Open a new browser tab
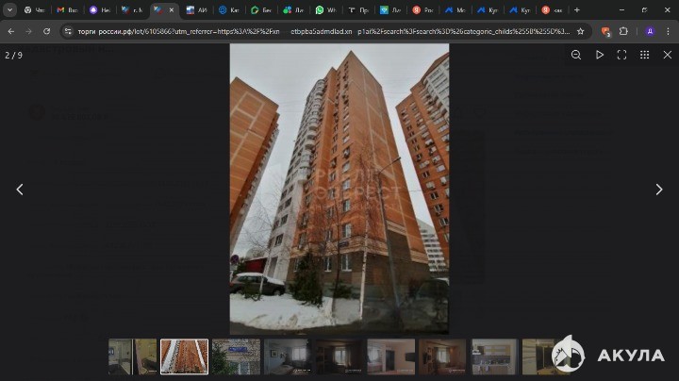 tap(576, 9)
